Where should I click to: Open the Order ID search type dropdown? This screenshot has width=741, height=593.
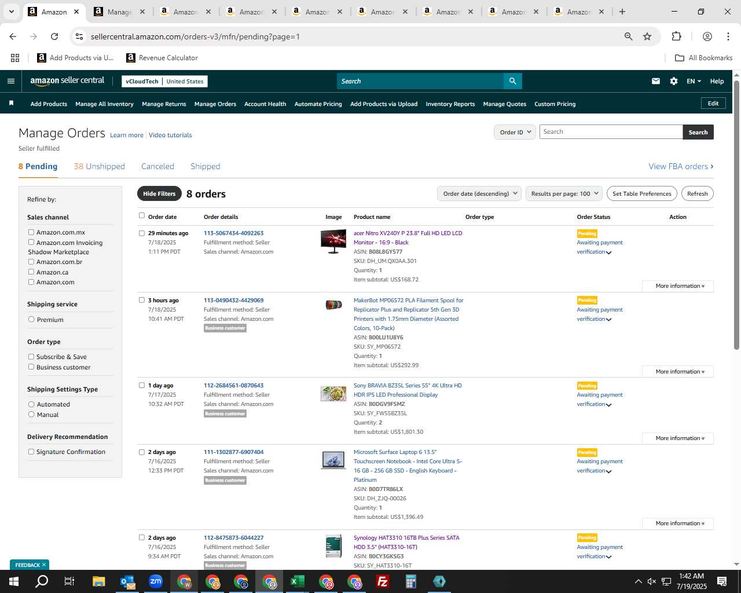514,132
